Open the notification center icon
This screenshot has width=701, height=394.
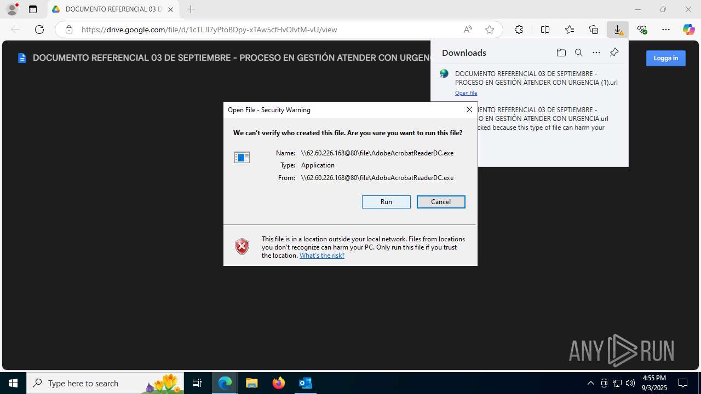[x=683, y=383]
